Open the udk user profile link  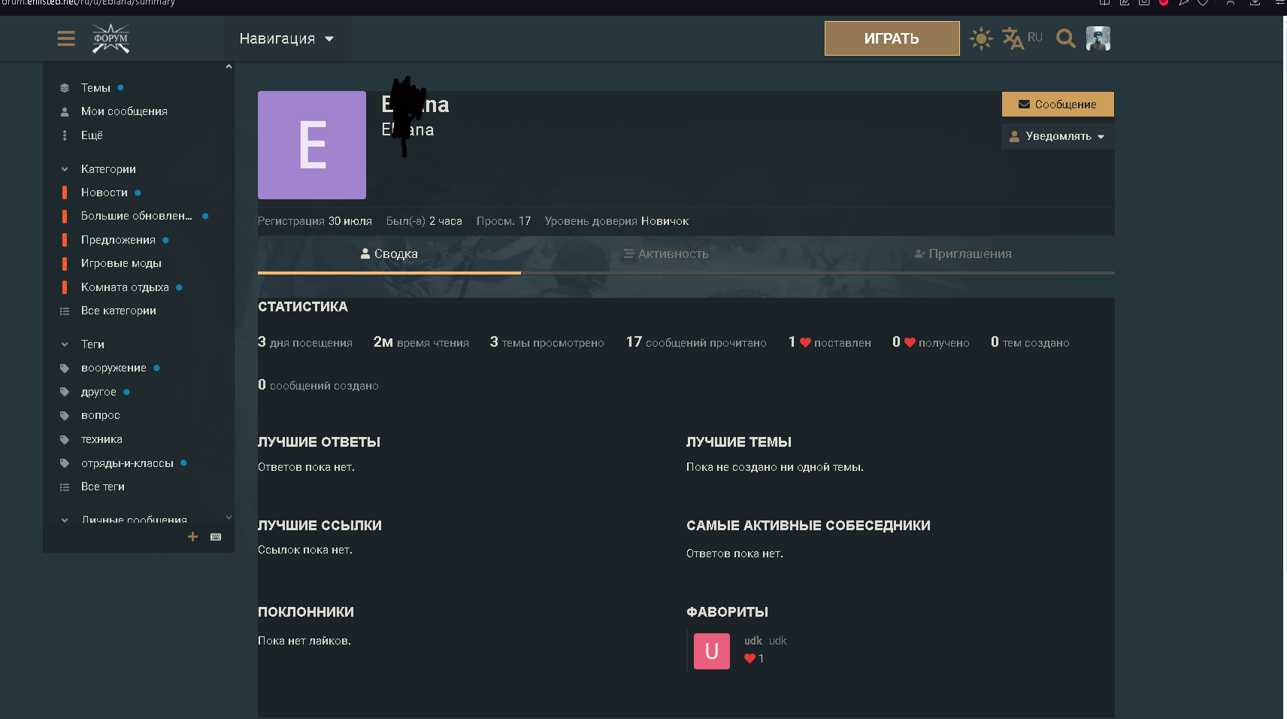coord(753,641)
